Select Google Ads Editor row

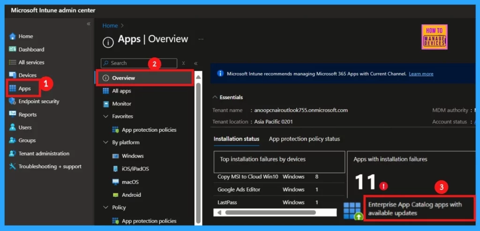pos(279,190)
